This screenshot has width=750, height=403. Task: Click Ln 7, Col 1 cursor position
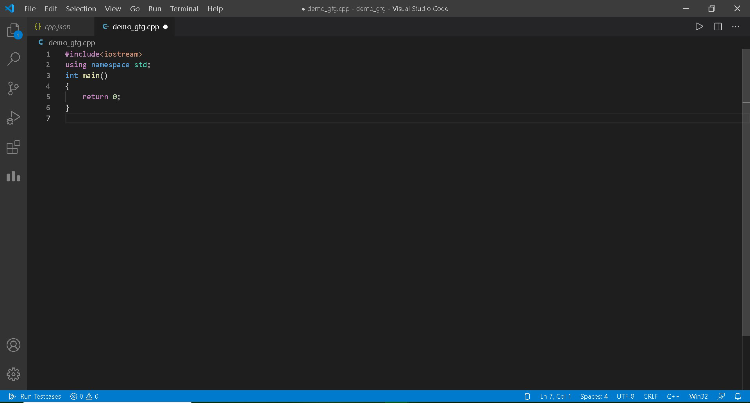tap(555, 396)
